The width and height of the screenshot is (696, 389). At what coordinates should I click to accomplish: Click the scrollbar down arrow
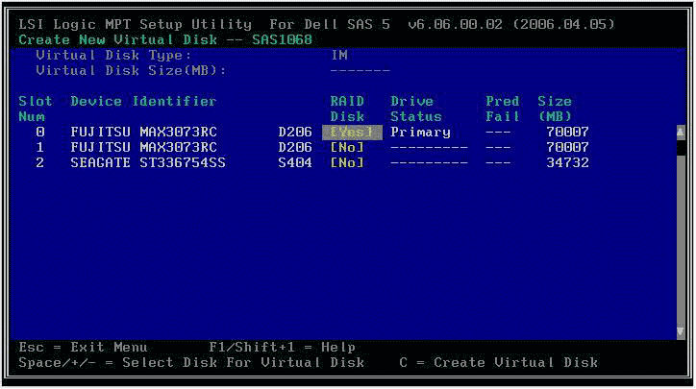point(680,331)
